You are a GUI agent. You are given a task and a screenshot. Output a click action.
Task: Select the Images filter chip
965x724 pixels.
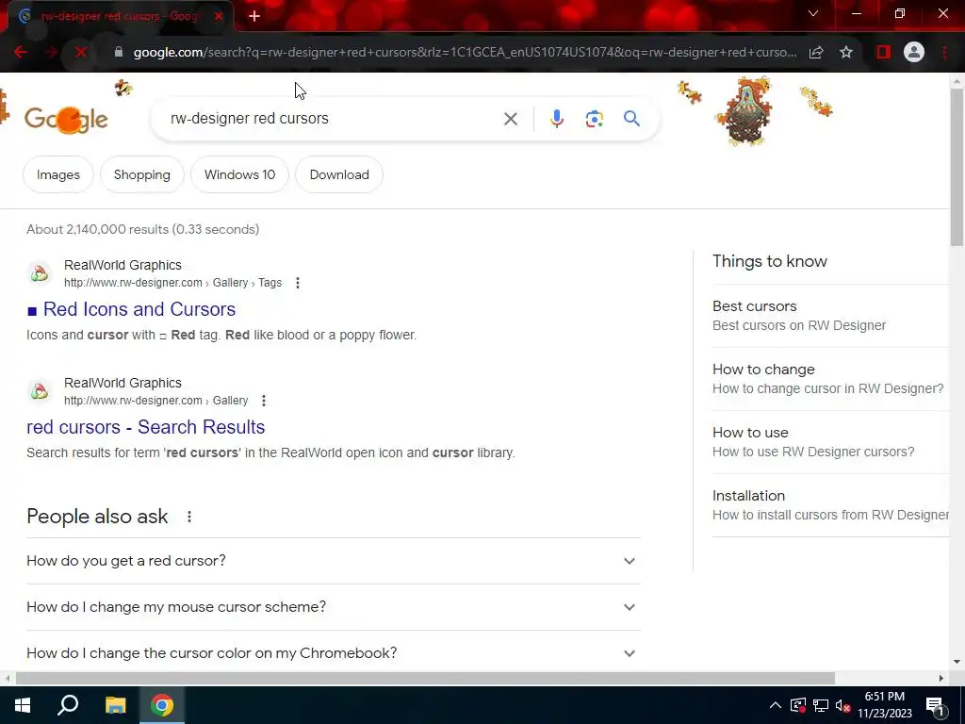[x=58, y=174]
